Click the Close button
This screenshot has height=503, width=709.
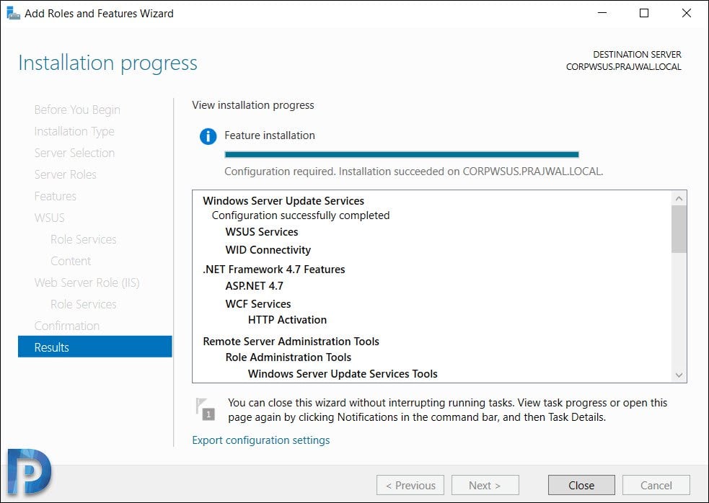[581, 485]
